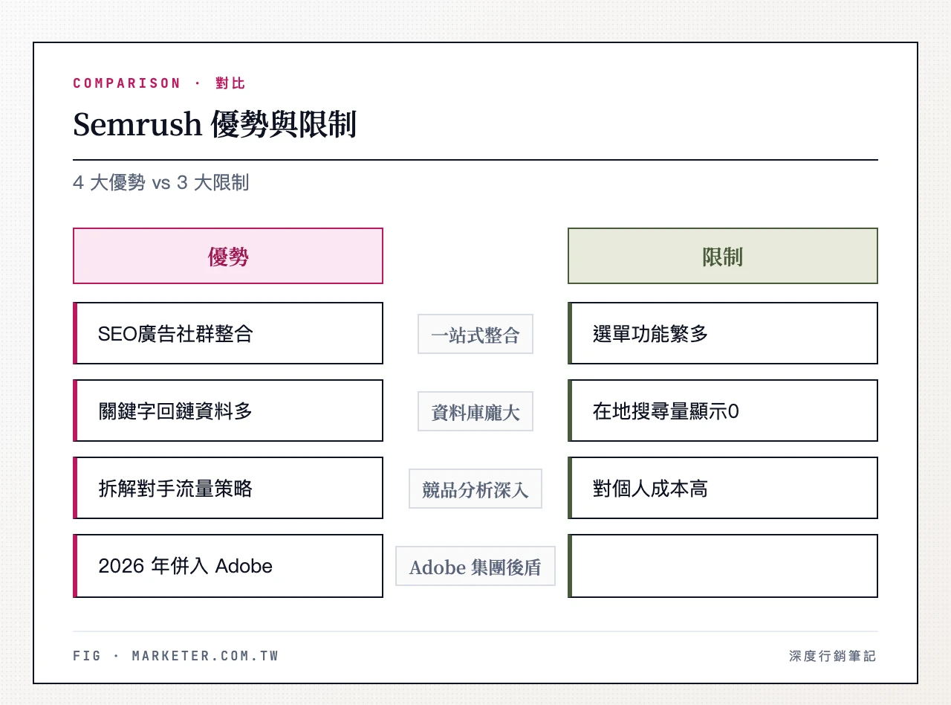Viewport: 951px width, 705px height.
Task: Select the 關鍵字回鏈資料多 card
Action: coord(228,411)
